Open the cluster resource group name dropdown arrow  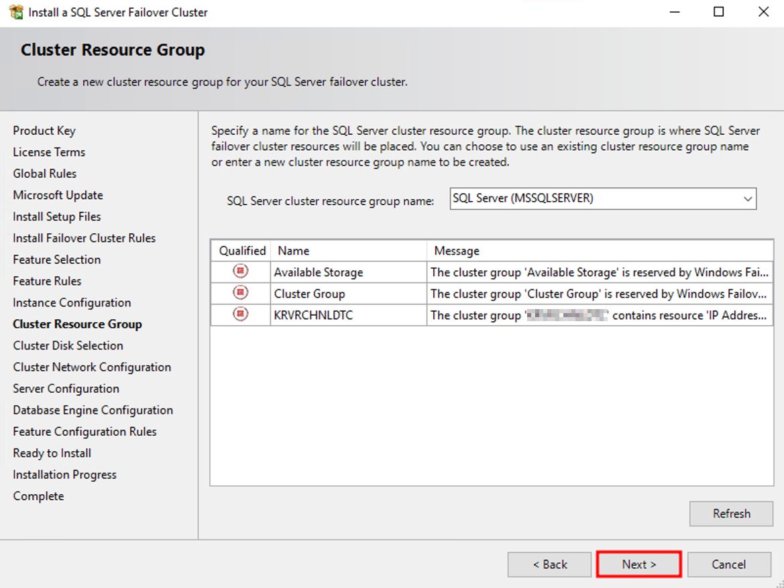coord(748,198)
